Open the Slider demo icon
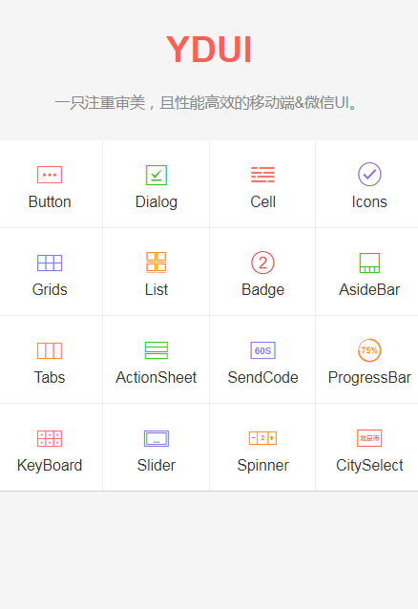 pyautogui.click(x=157, y=438)
